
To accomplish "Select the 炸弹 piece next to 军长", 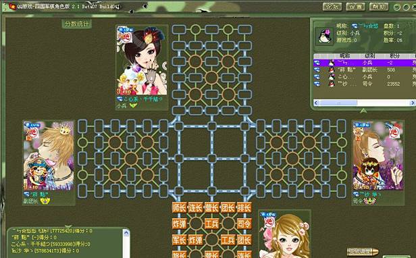I will [x=196, y=240].
